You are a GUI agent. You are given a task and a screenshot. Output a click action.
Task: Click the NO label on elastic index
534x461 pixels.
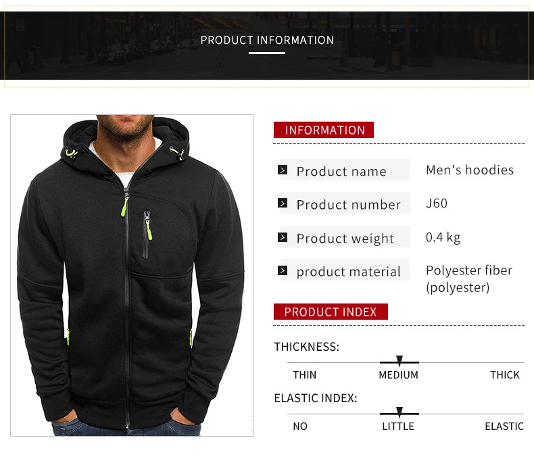pyautogui.click(x=300, y=427)
